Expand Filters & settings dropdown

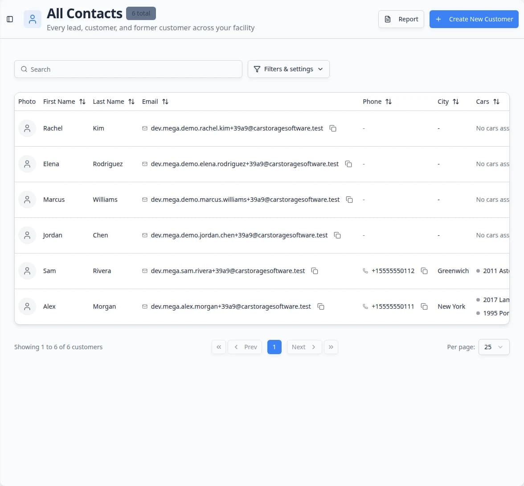[x=288, y=69]
